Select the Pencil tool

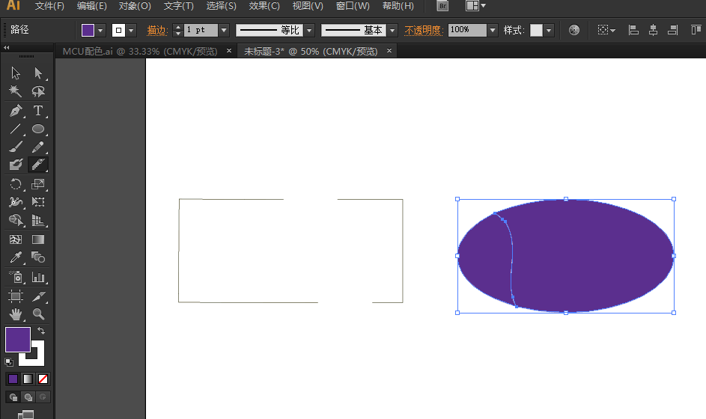[x=38, y=147]
